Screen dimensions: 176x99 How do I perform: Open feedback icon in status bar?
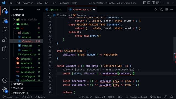[166, 97]
